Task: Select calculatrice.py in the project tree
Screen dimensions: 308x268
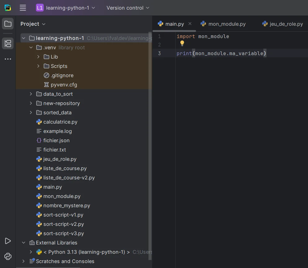Action: coord(60,122)
